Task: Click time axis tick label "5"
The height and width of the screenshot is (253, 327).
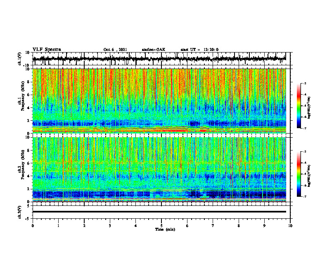Action: coord(161,226)
